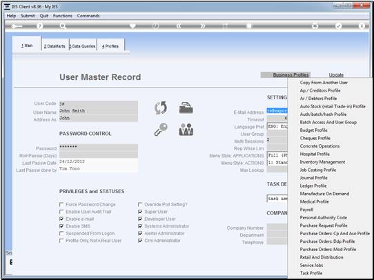This screenshot has height=280, width=374.
Task: Open the Menu Style: APPLICATIONS dropdown
Action: click(277, 155)
